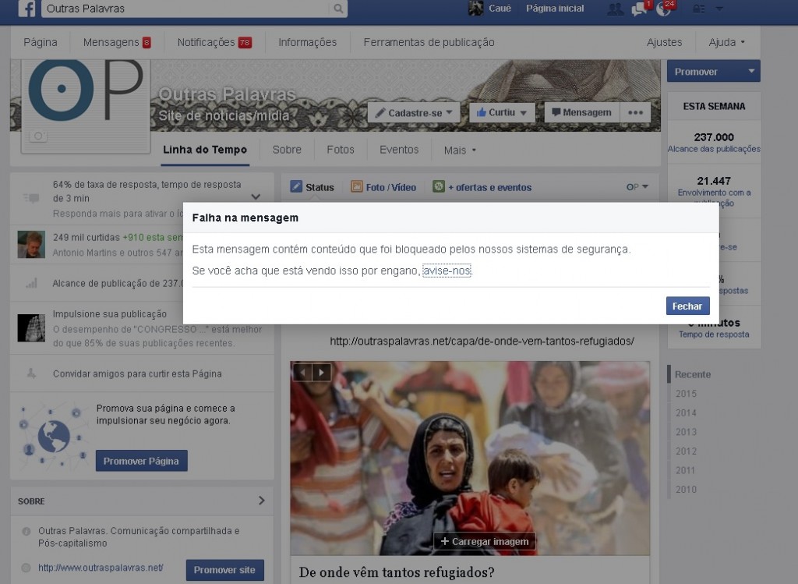Click Alcance das publicações link
Image resolution: width=798 pixels, height=584 pixels.
click(x=714, y=149)
